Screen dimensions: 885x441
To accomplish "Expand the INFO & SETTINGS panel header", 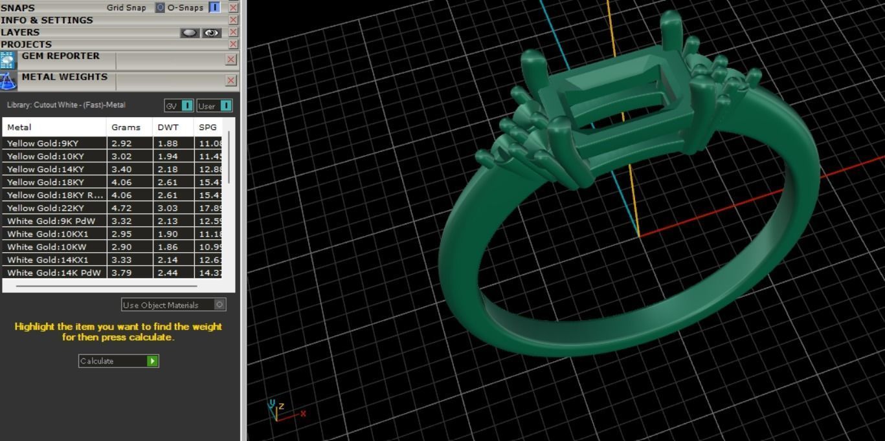I will click(47, 20).
